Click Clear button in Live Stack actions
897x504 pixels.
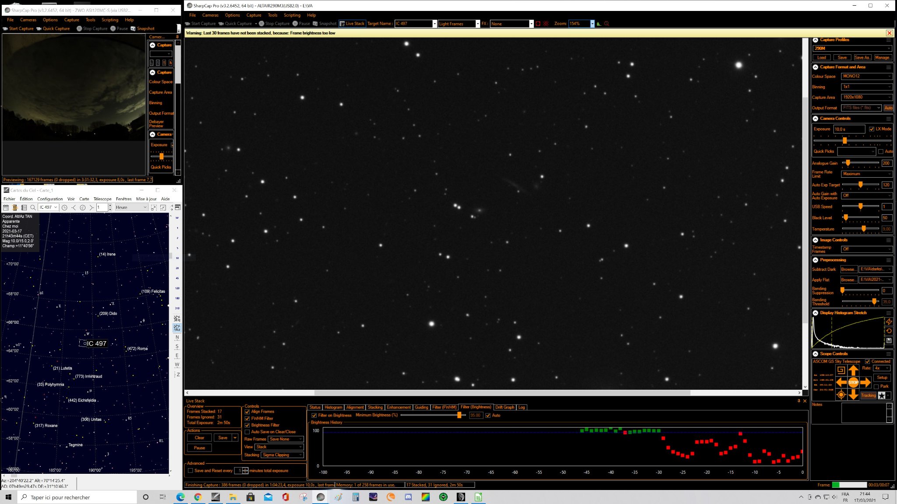pos(199,438)
